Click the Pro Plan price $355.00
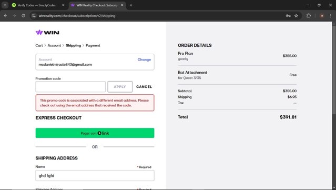Screen dimensions: 336x190 290,56
